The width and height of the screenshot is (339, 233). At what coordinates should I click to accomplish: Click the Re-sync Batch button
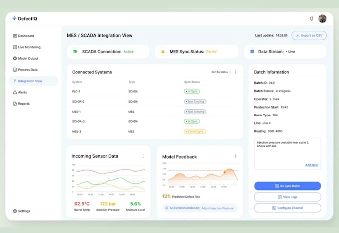[287, 186]
